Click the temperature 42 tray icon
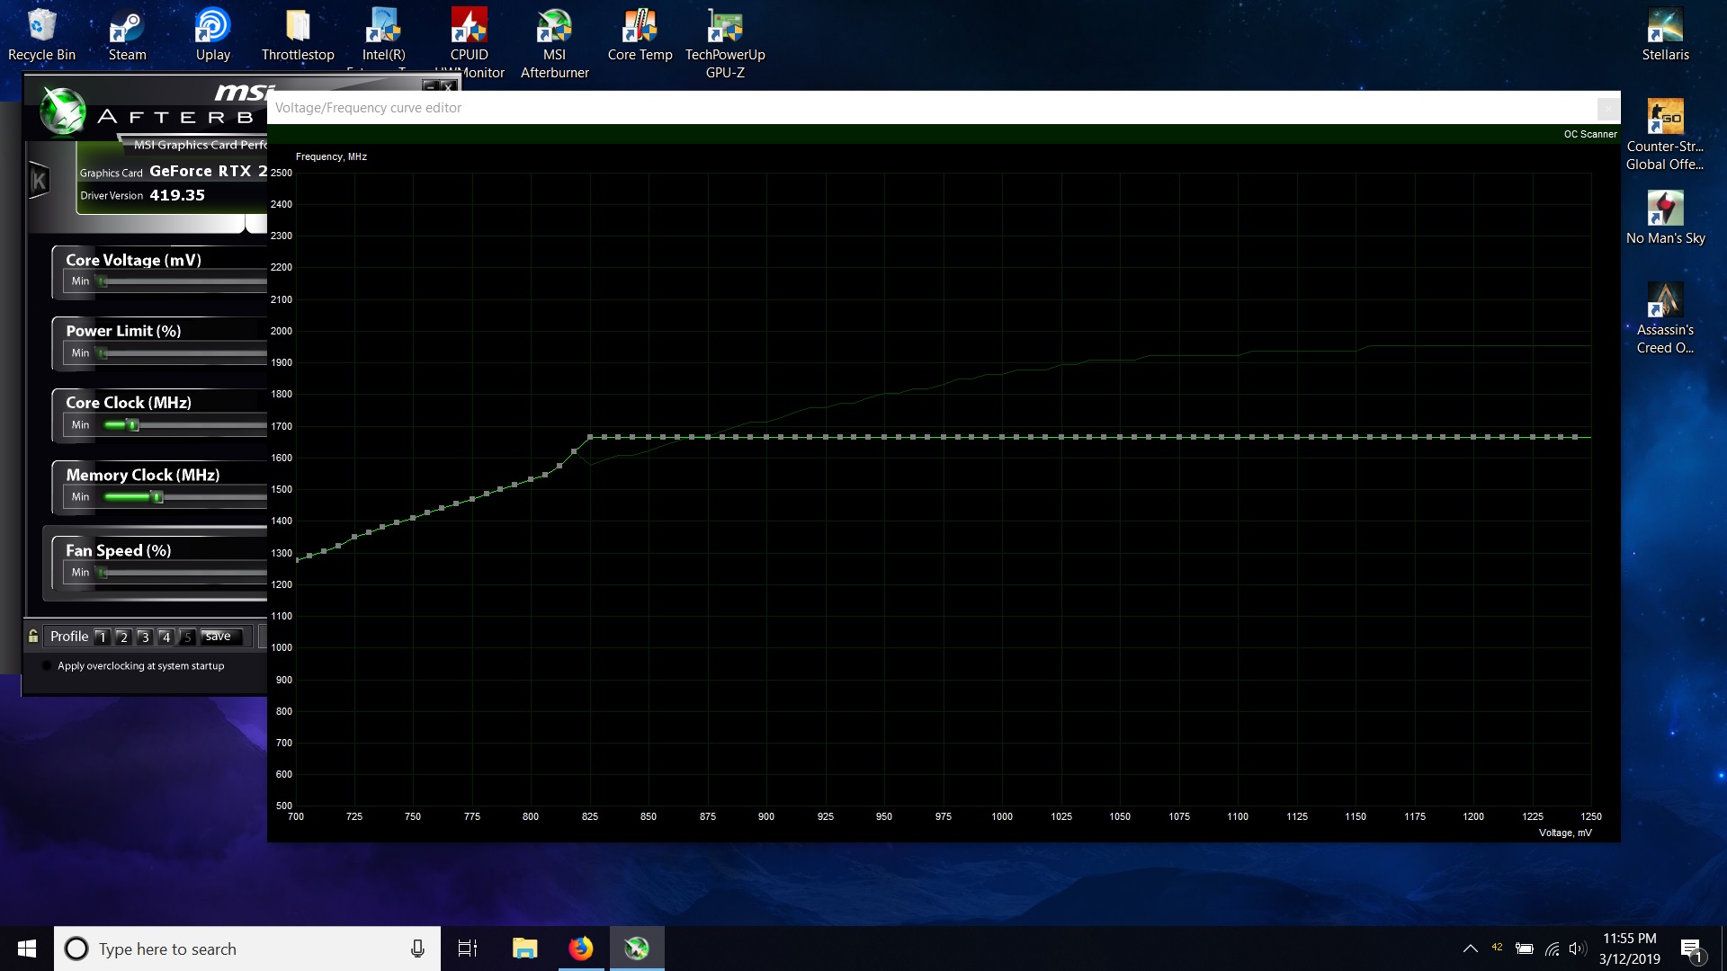The image size is (1727, 971). [1497, 948]
